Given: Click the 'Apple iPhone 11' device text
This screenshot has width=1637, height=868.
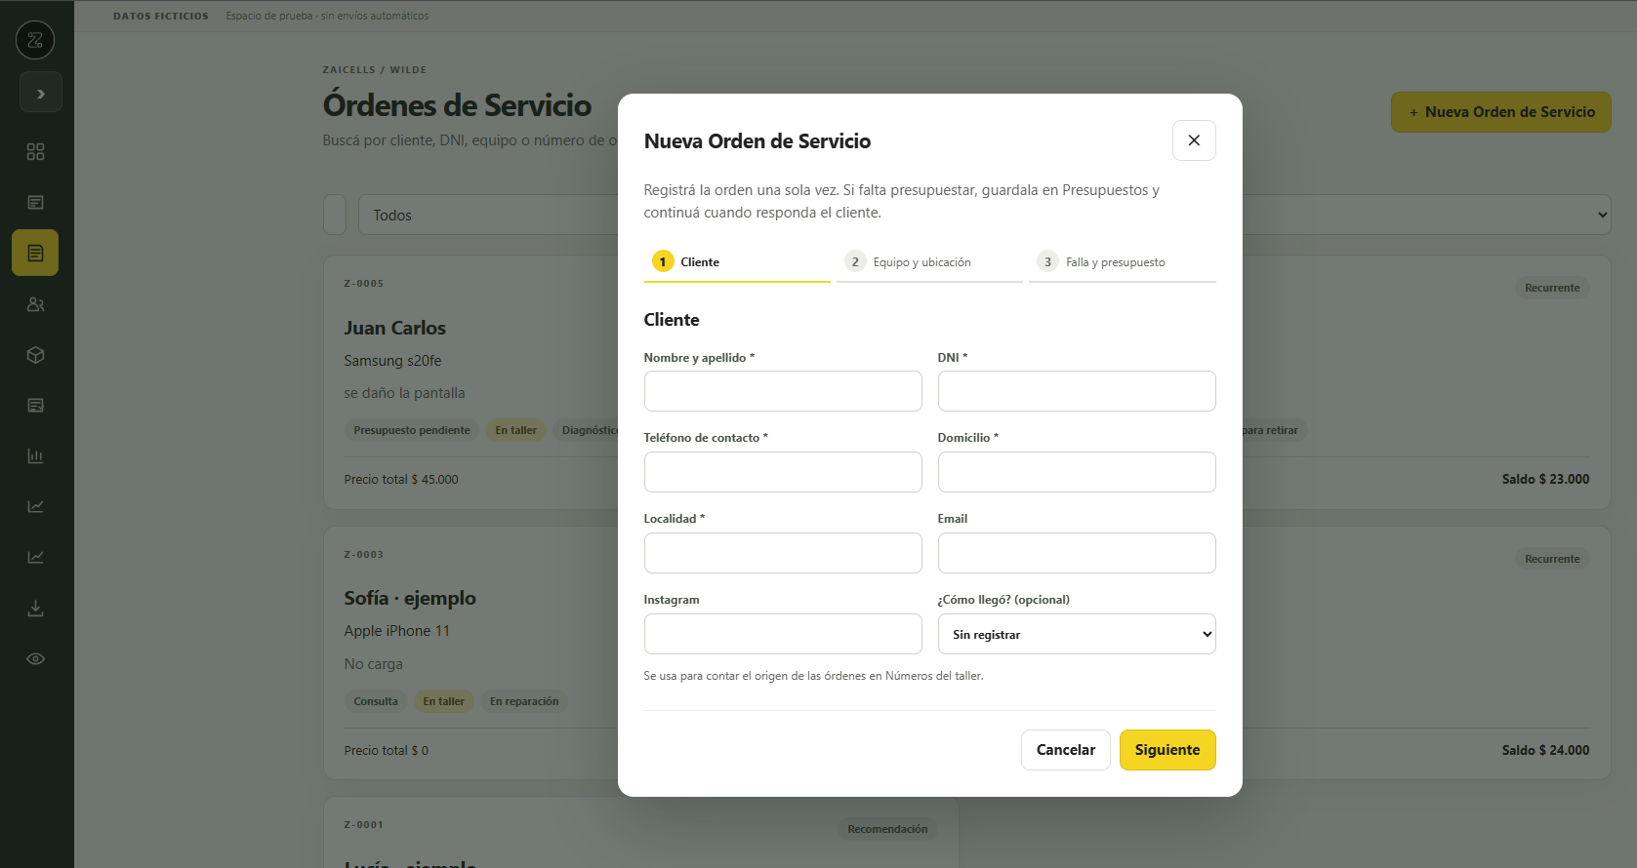Looking at the screenshot, I should [397, 631].
